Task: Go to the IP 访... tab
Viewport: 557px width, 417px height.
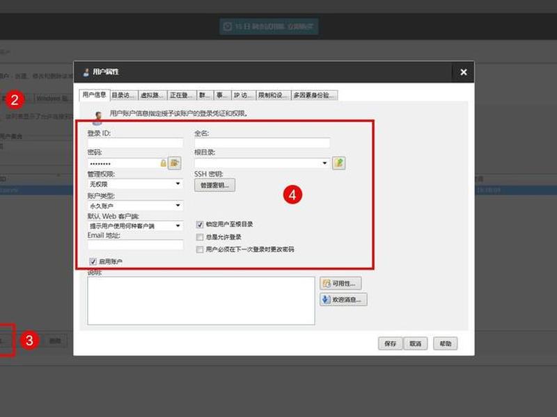Action: coord(243,95)
